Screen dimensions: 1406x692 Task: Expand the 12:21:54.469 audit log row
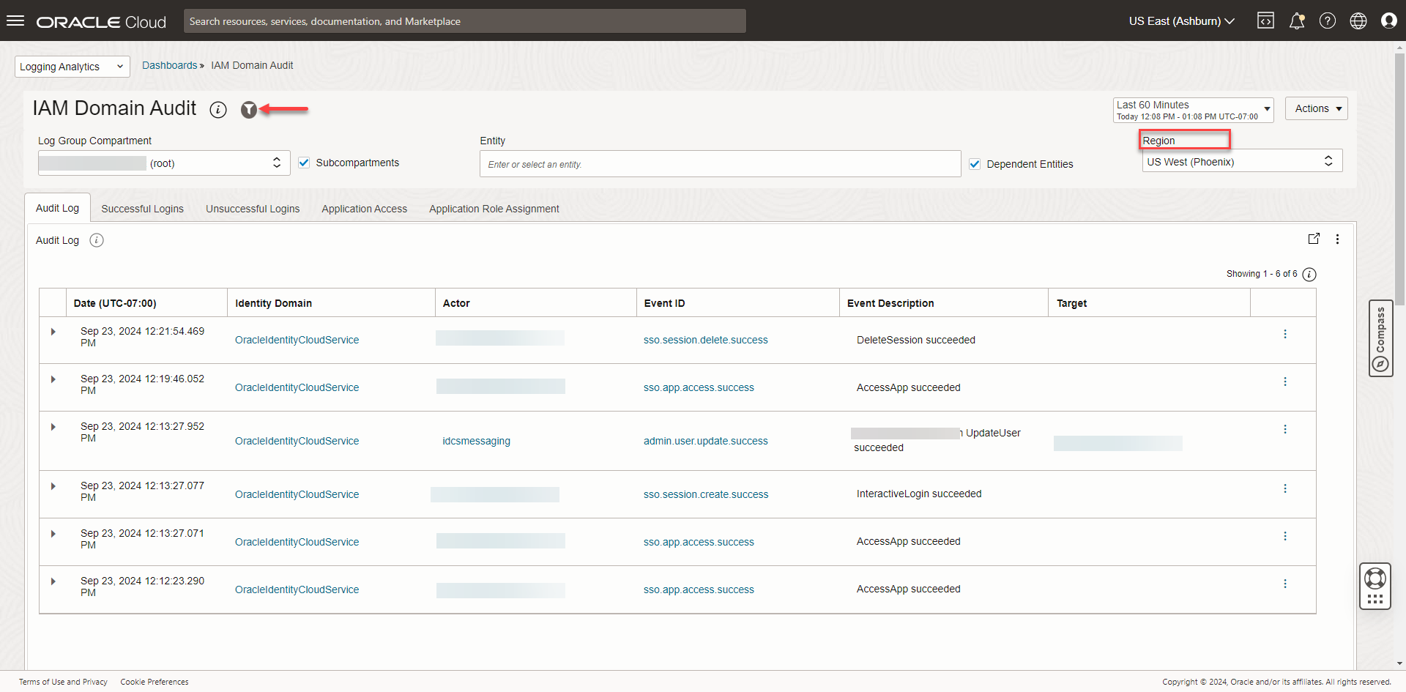click(53, 332)
